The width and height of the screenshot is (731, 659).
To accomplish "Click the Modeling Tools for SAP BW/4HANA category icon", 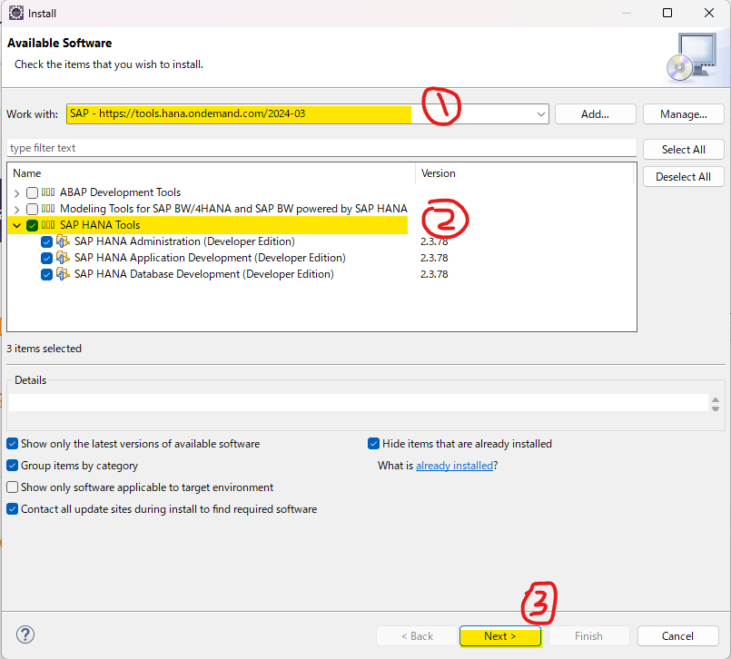I will coord(48,209).
